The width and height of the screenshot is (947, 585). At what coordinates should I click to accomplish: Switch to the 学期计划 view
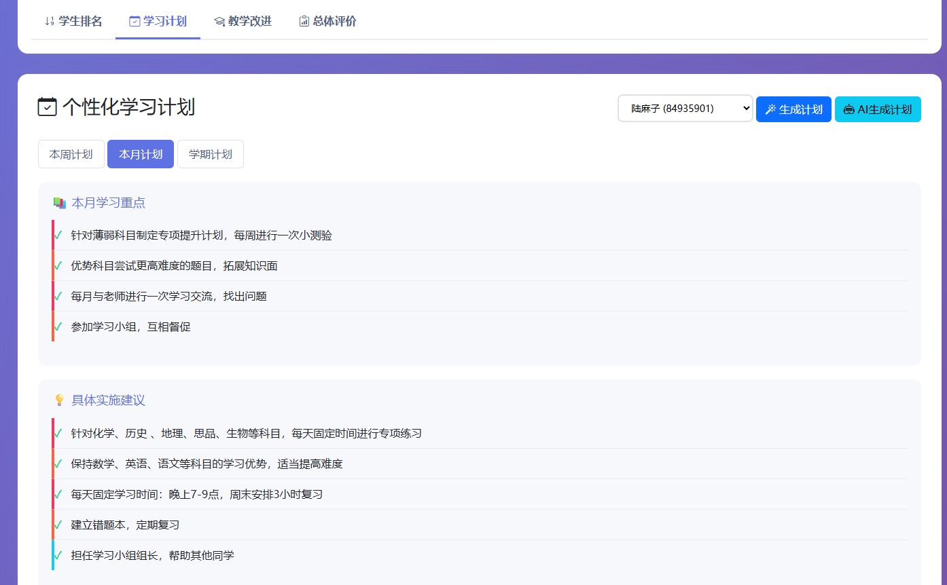pos(211,154)
